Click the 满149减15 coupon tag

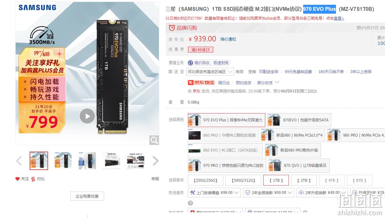tap(201, 50)
